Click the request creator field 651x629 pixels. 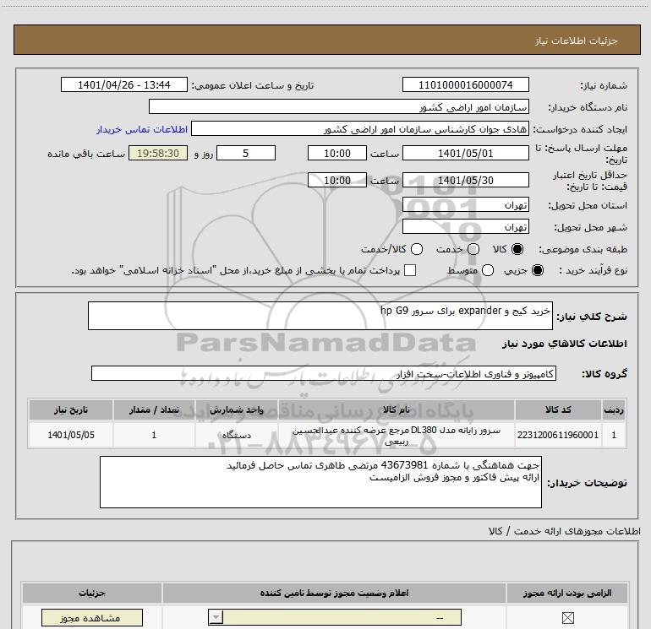[360, 128]
